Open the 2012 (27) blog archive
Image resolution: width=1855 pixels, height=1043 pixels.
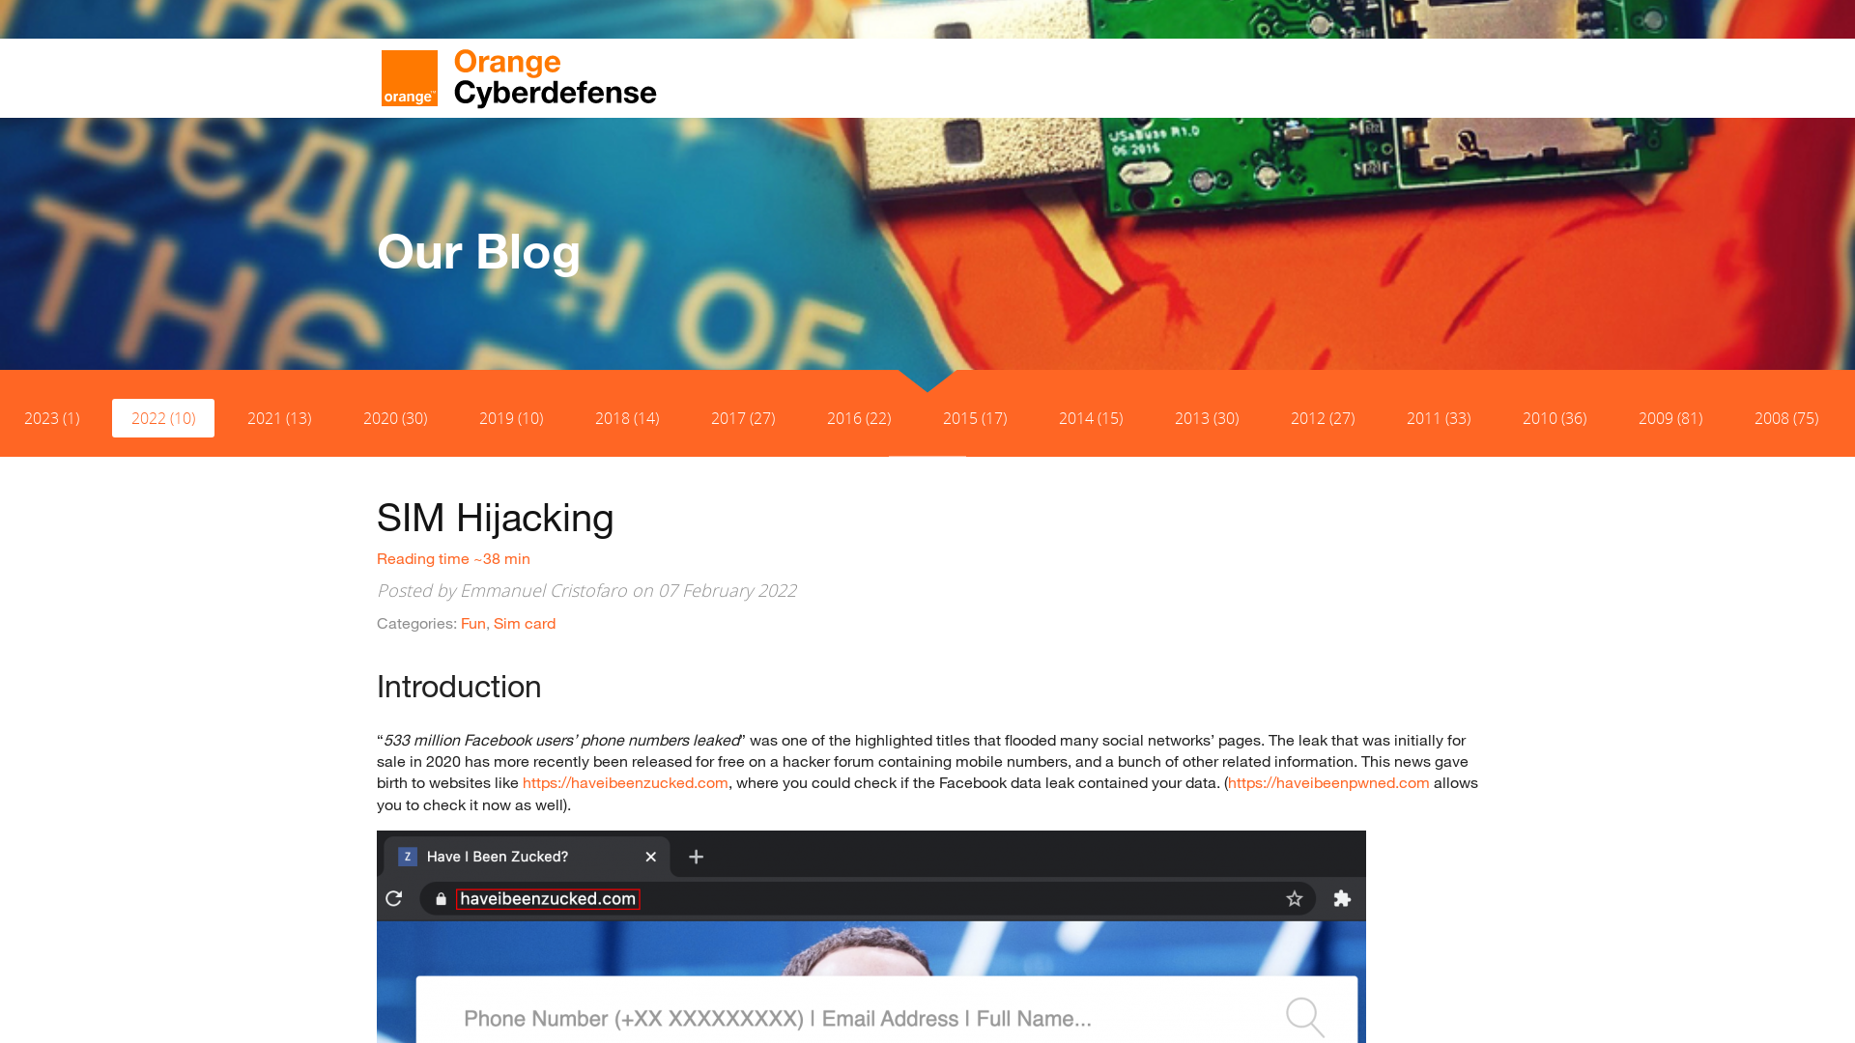tap(1323, 418)
